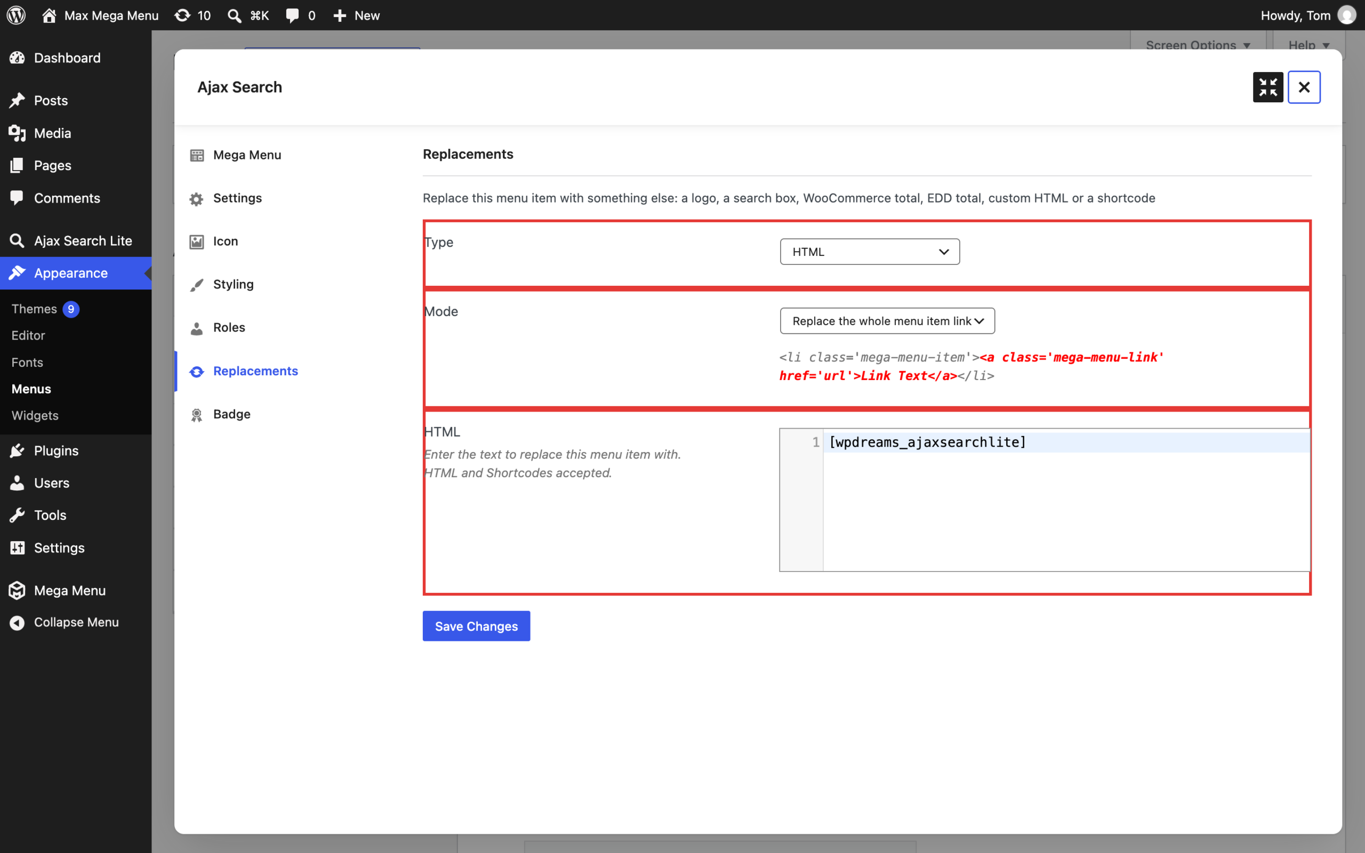Screen dimensions: 1365x853
Task: Open Tools in the admin sidebar
Action: [x=76, y=515]
